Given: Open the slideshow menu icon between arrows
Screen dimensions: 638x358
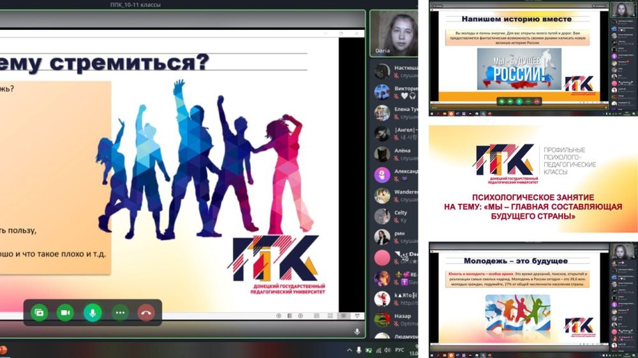Looking at the screenshot, I should [x=290, y=316].
